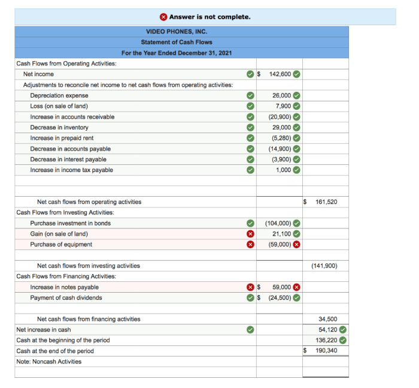Click green check after Decrease in accounts payable label
The height and width of the screenshot is (388, 419).
coord(250,149)
